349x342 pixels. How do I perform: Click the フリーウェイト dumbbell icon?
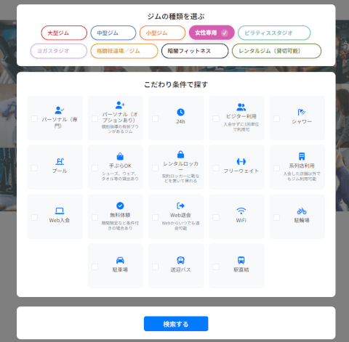[x=241, y=161]
